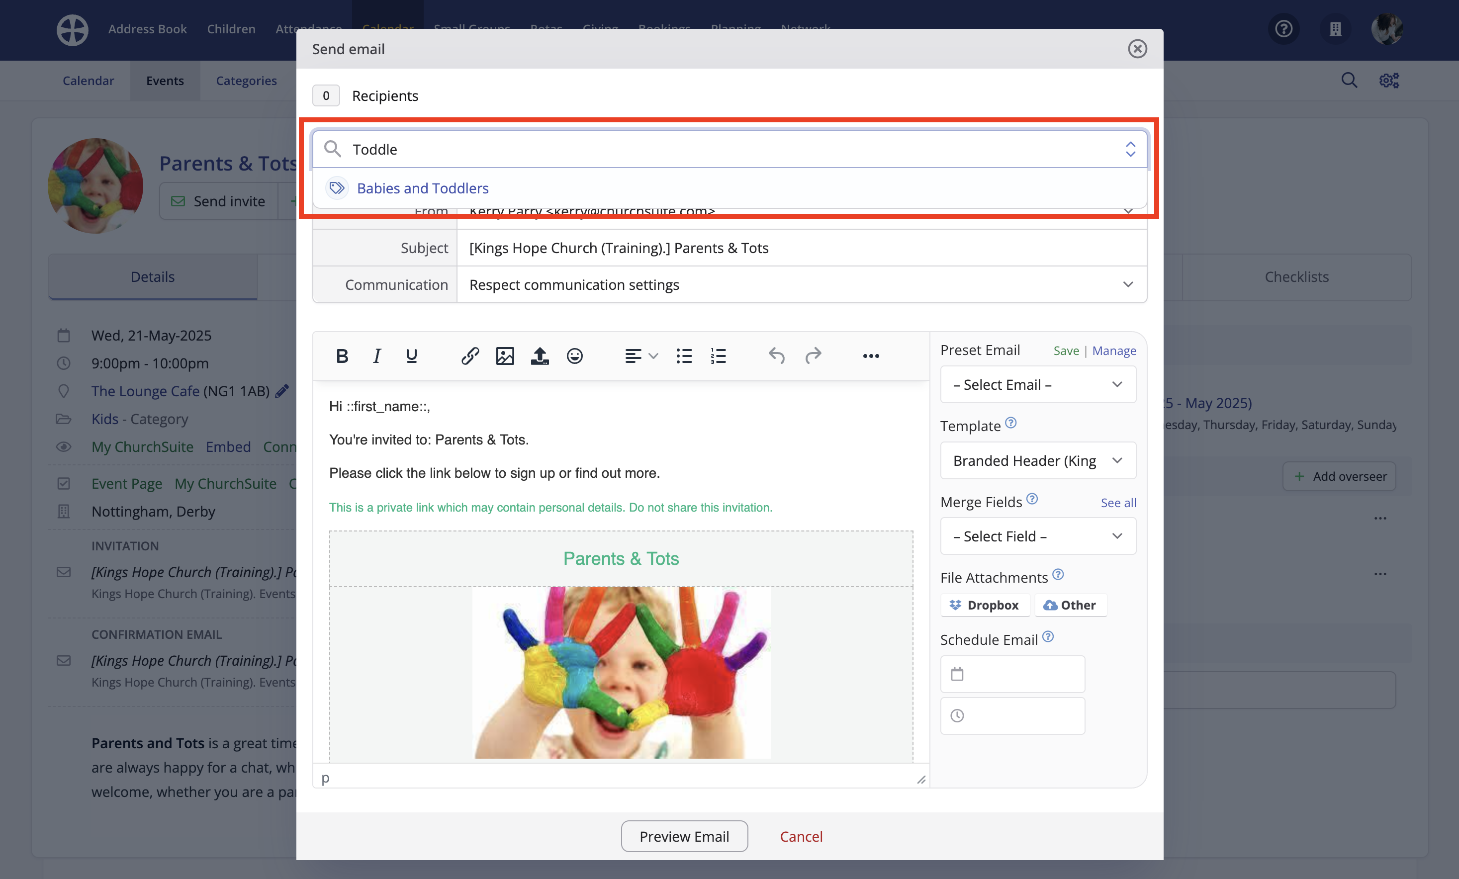Open the calendar module settings gears
The width and height of the screenshot is (1459, 879).
tap(1389, 81)
